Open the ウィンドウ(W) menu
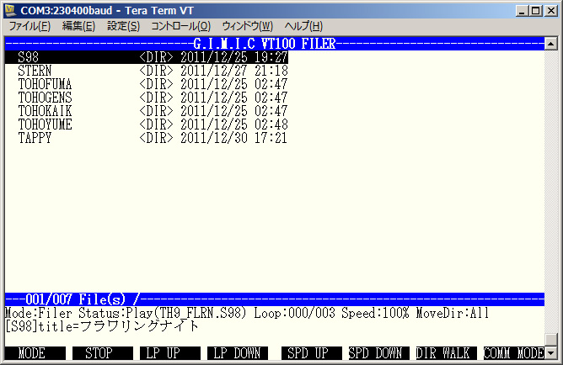Screen dimensions: 563x365 (247, 27)
